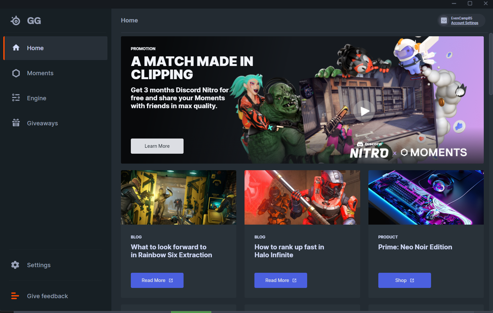Click the EvenCamp85 account avatar icon

[444, 20]
